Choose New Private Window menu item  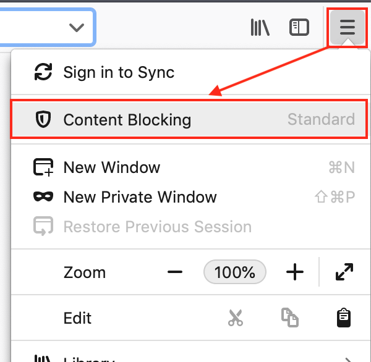tap(140, 197)
